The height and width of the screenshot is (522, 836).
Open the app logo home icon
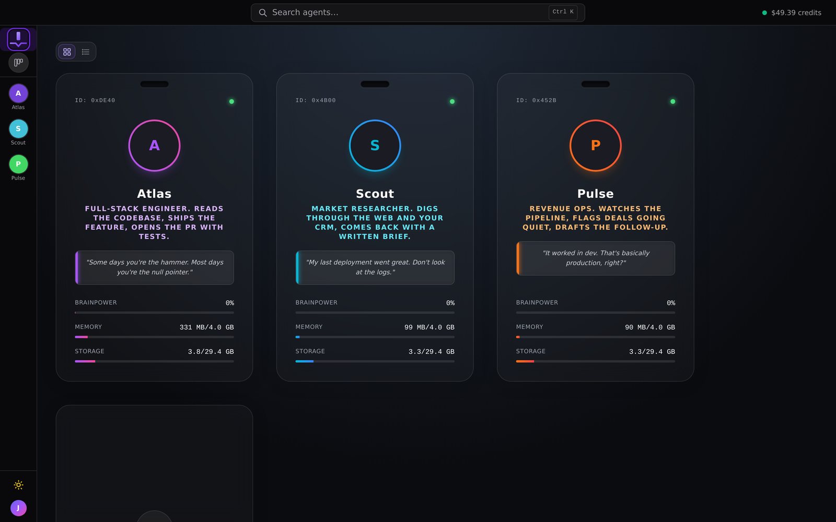[18, 39]
